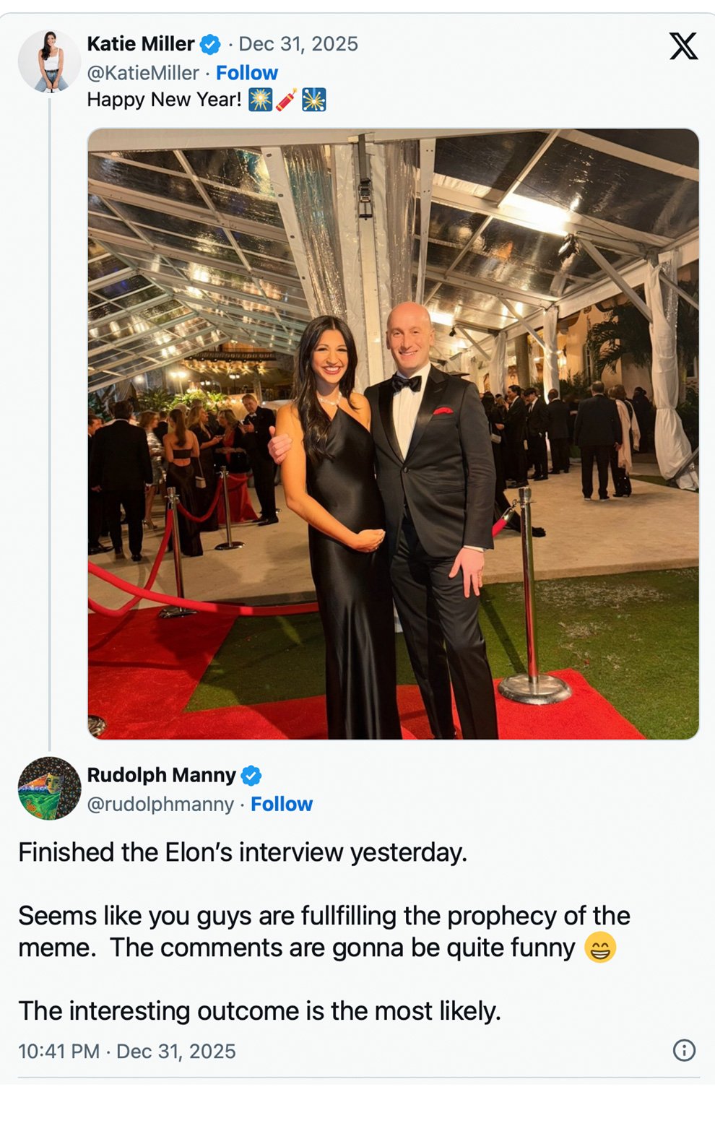Open the info icon beside the timestamp
Image resolution: width=715 pixels, height=1126 pixels.
tap(683, 1050)
